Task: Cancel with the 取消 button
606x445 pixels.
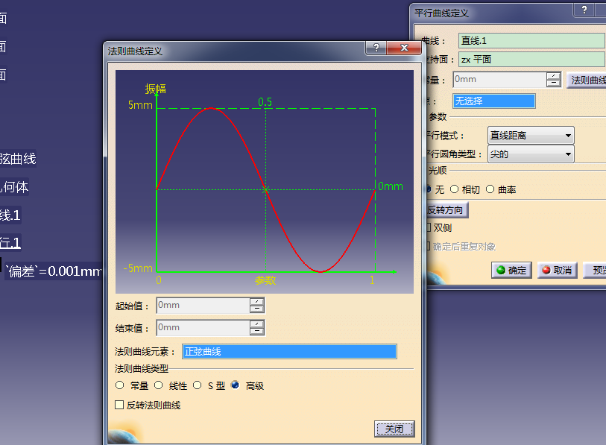Action: 557,271
